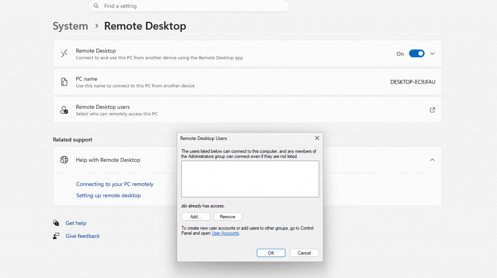Click the Get help headset icon
This screenshot has height=278, width=497.
(x=56, y=223)
